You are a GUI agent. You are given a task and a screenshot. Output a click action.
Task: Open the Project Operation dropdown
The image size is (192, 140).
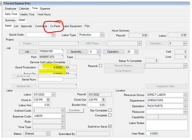point(185,43)
